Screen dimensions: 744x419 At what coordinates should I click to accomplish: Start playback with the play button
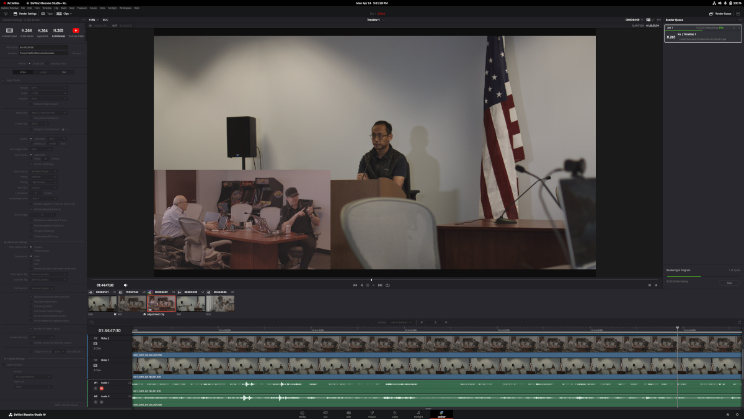373,285
